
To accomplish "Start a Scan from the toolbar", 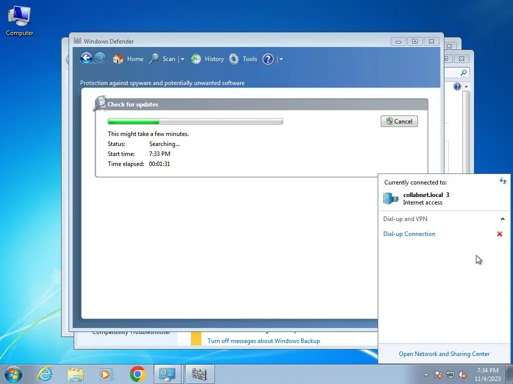I will 163,59.
